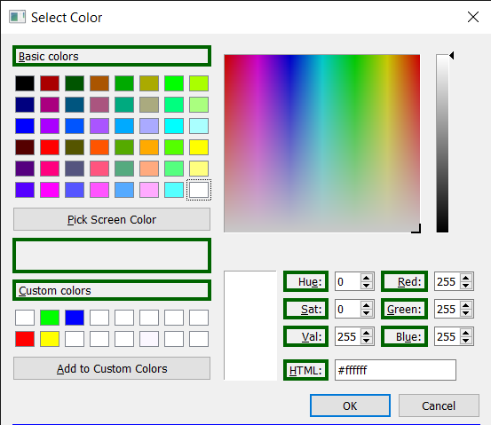Image resolution: width=491 pixels, height=425 pixels.
Task: Click Add to Custom Colors button
Action: point(112,368)
